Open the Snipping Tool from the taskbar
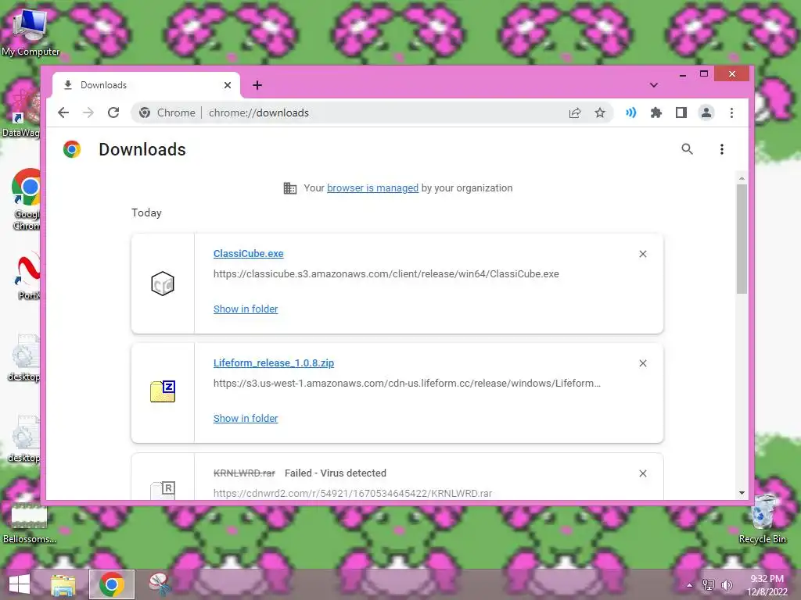Screen dimensions: 801x600 click(x=160, y=584)
